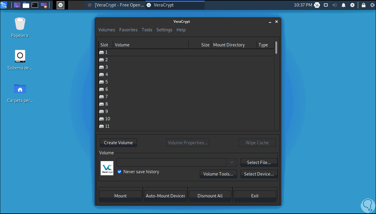Select drive slot 1 in list
376x214 pixels.
pyautogui.click(x=186, y=52)
